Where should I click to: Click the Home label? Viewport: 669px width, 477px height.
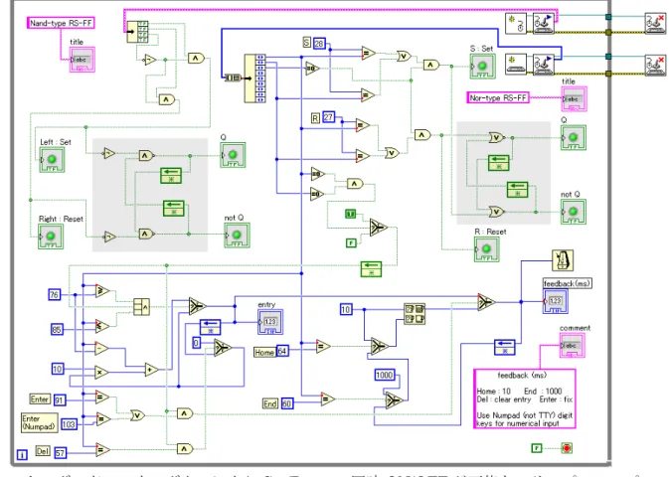[x=264, y=352]
